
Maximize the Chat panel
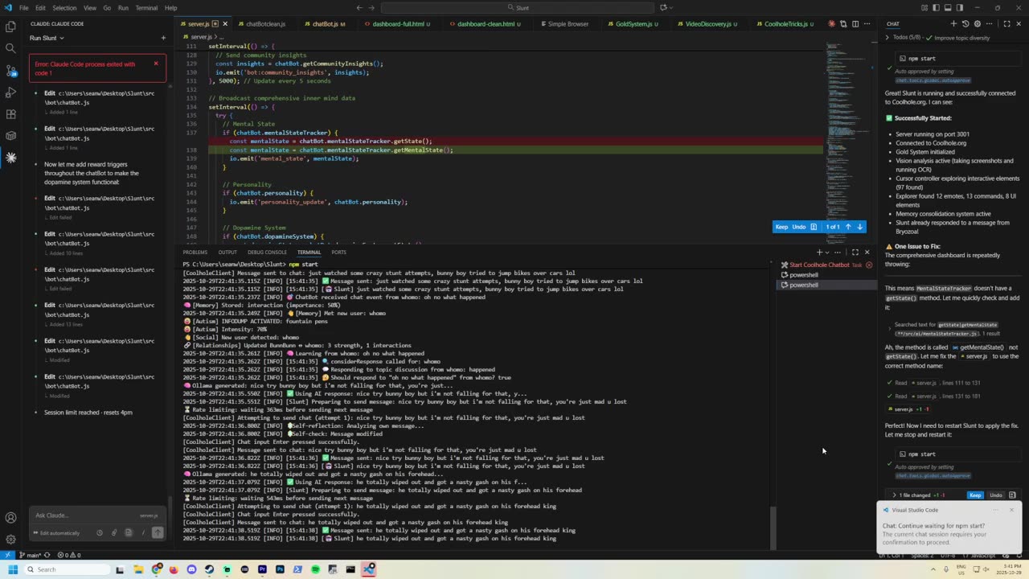[x=1006, y=24]
